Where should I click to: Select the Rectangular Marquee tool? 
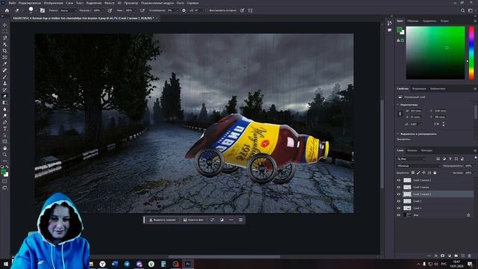[x=5, y=31]
